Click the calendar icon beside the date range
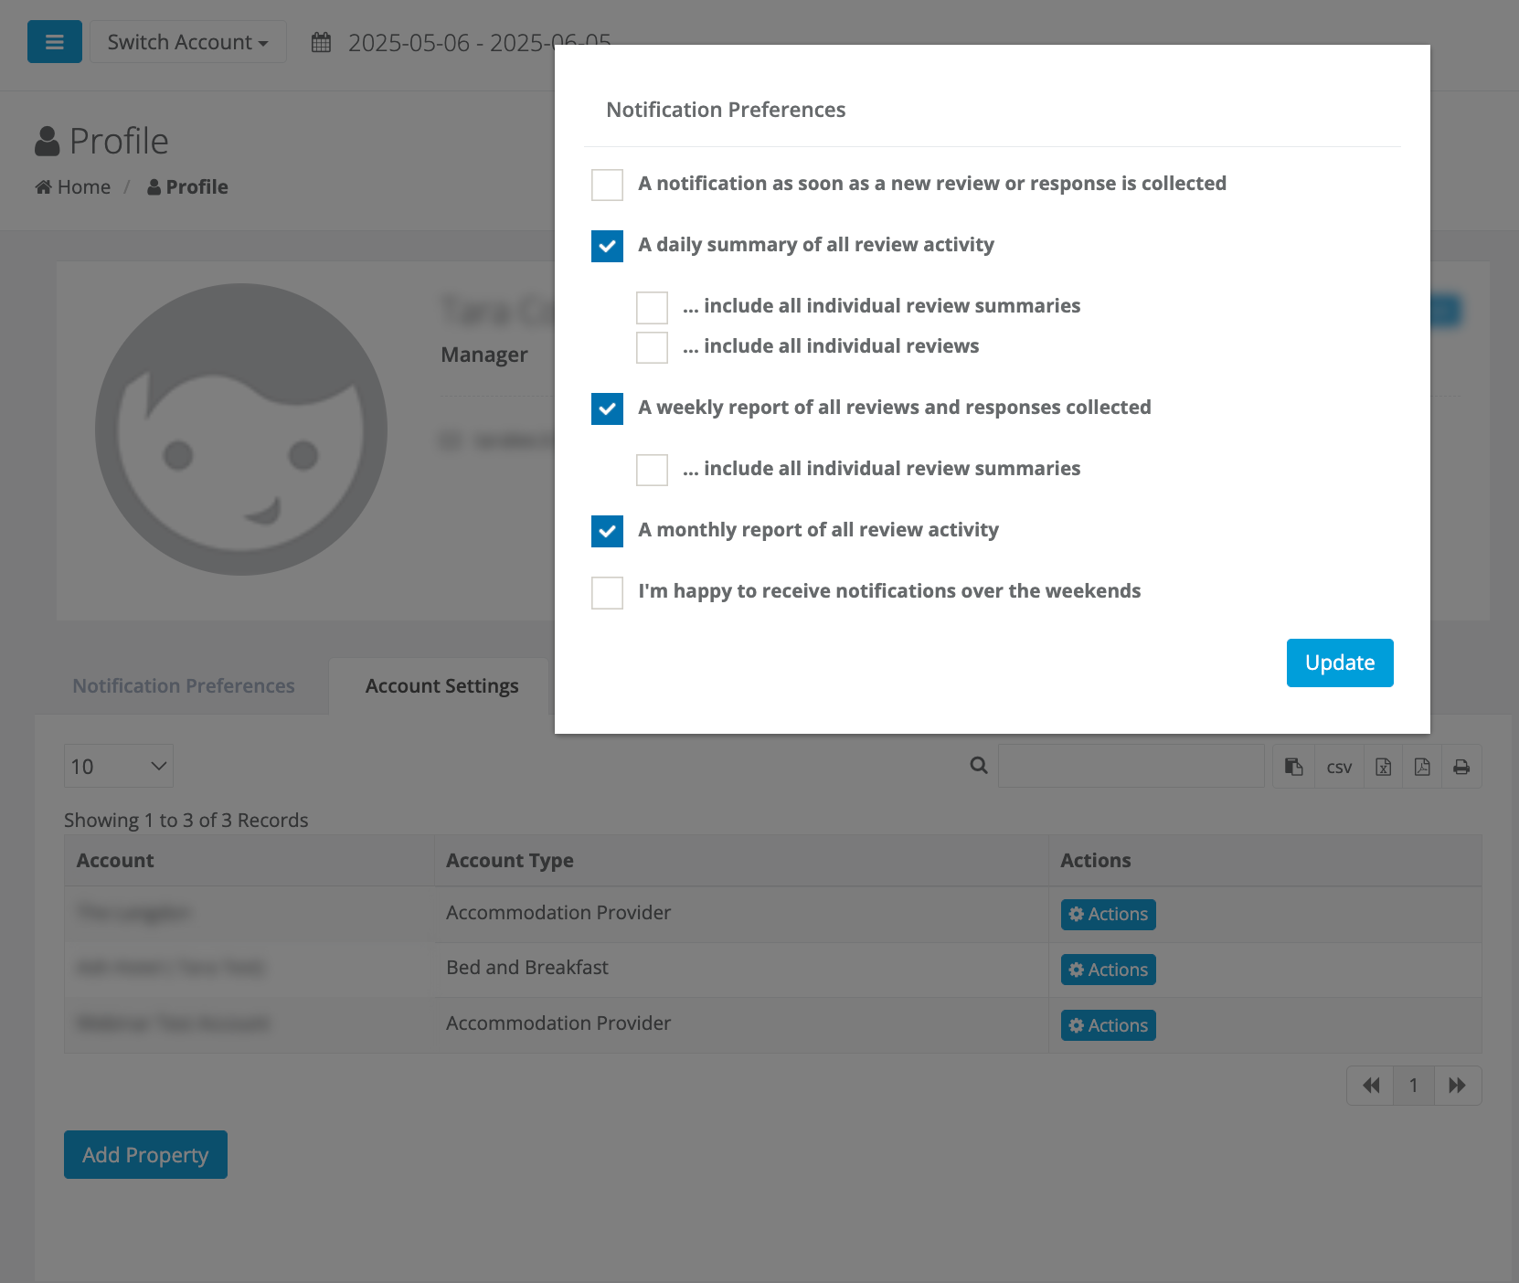 (x=321, y=41)
